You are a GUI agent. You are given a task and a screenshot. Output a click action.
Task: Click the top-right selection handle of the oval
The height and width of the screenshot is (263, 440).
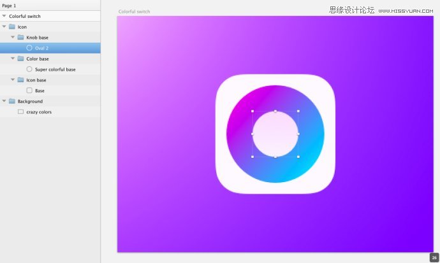click(298, 111)
